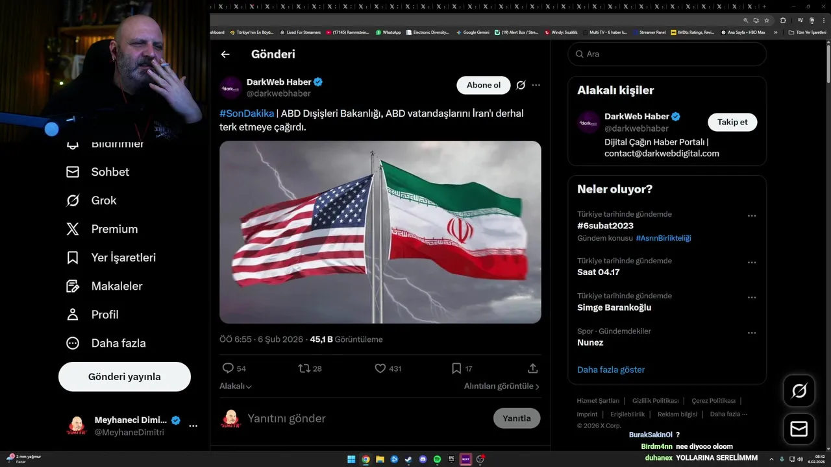Click the Windows Start button
This screenshot has height=467, width=831.
coord(351,459)
